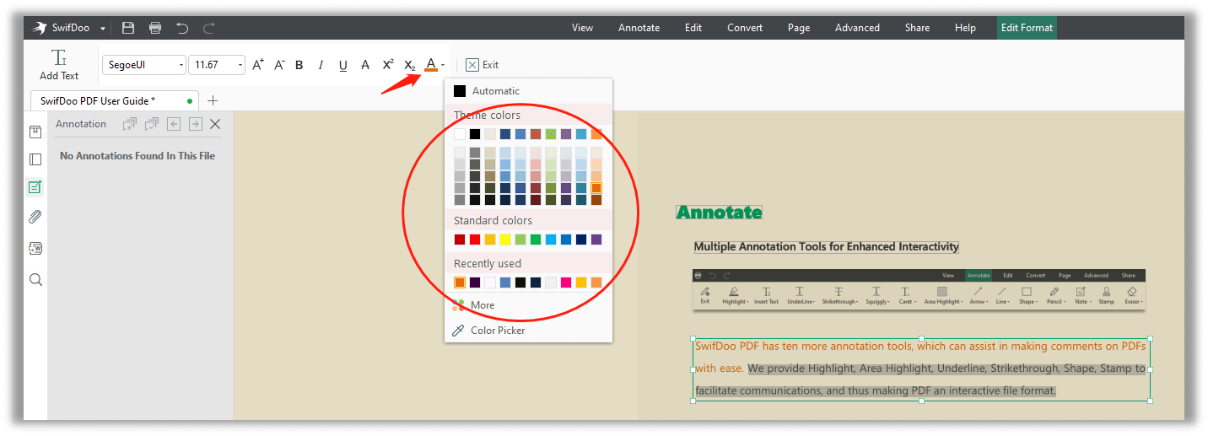
Task: Click the green Annotate heading text
Action: 719,213
